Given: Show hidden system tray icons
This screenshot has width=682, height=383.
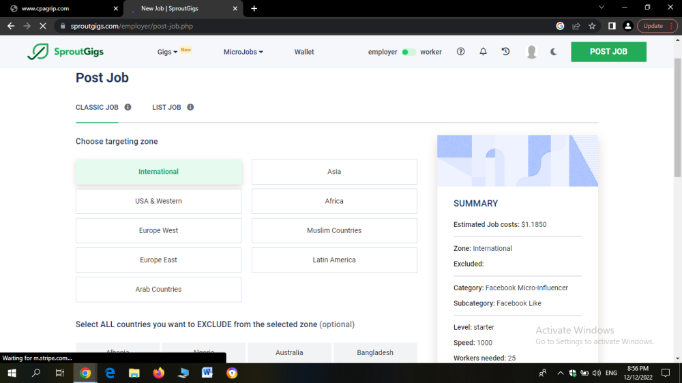Looking at the screenshot, I should point(560,373).
